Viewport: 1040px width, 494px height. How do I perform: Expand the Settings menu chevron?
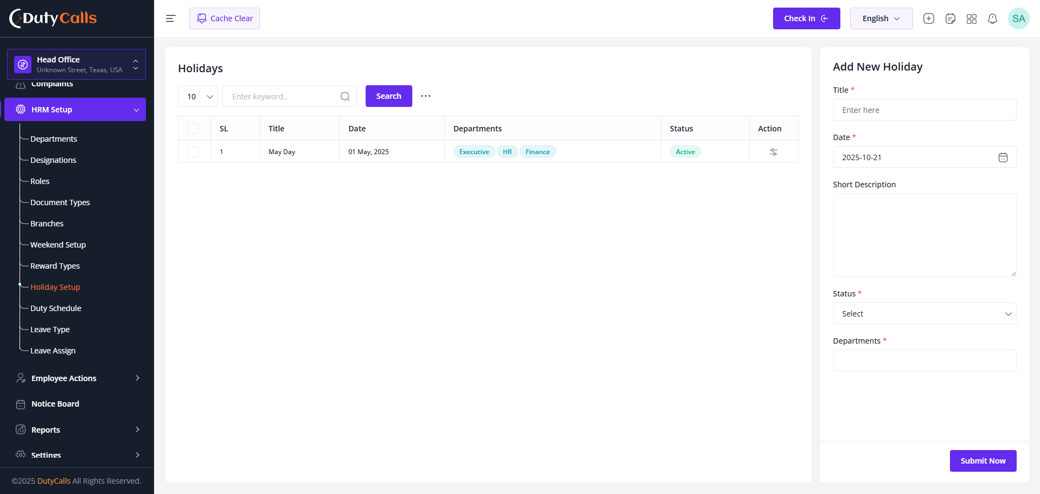click(x=137, y=455)
